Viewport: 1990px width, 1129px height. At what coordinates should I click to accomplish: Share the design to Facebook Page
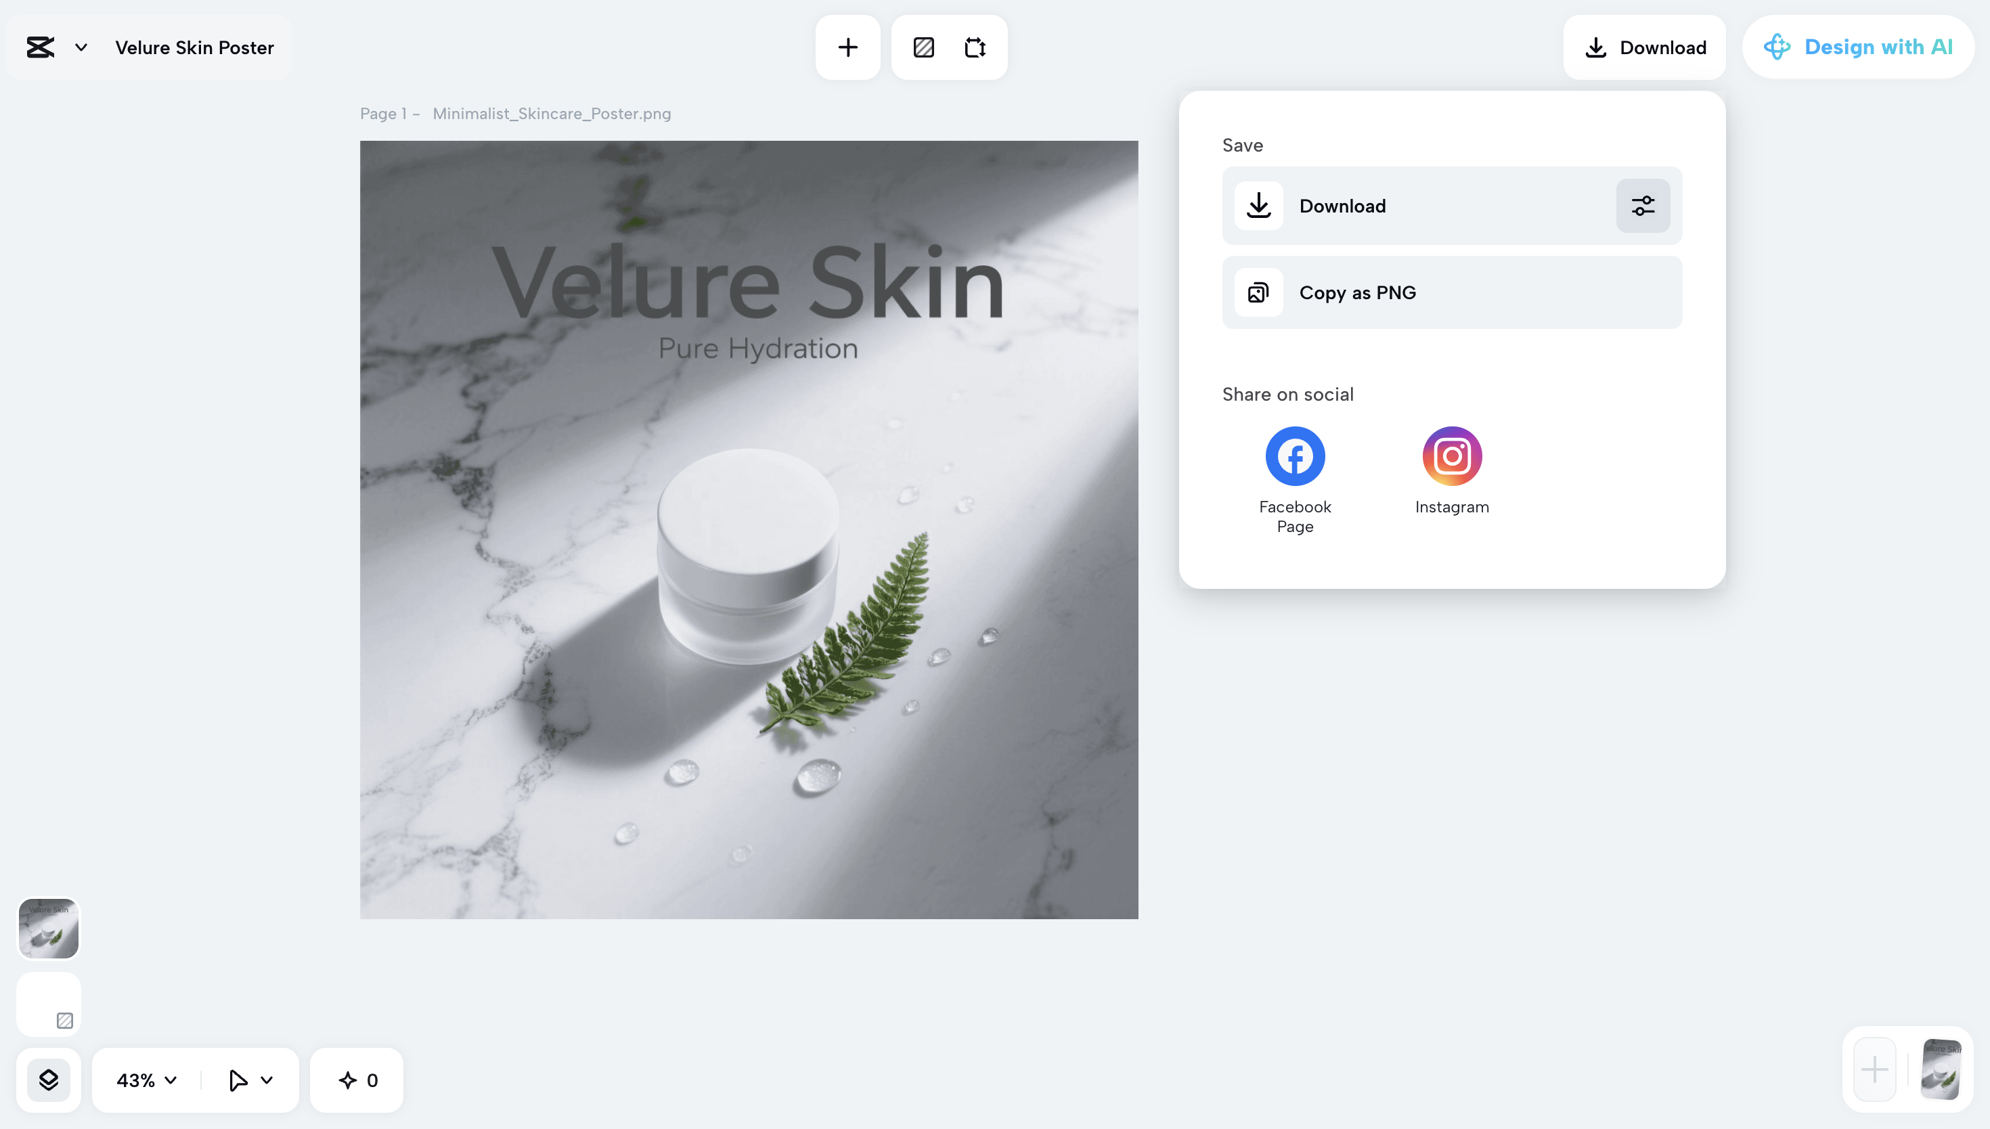pos(1294,456)
